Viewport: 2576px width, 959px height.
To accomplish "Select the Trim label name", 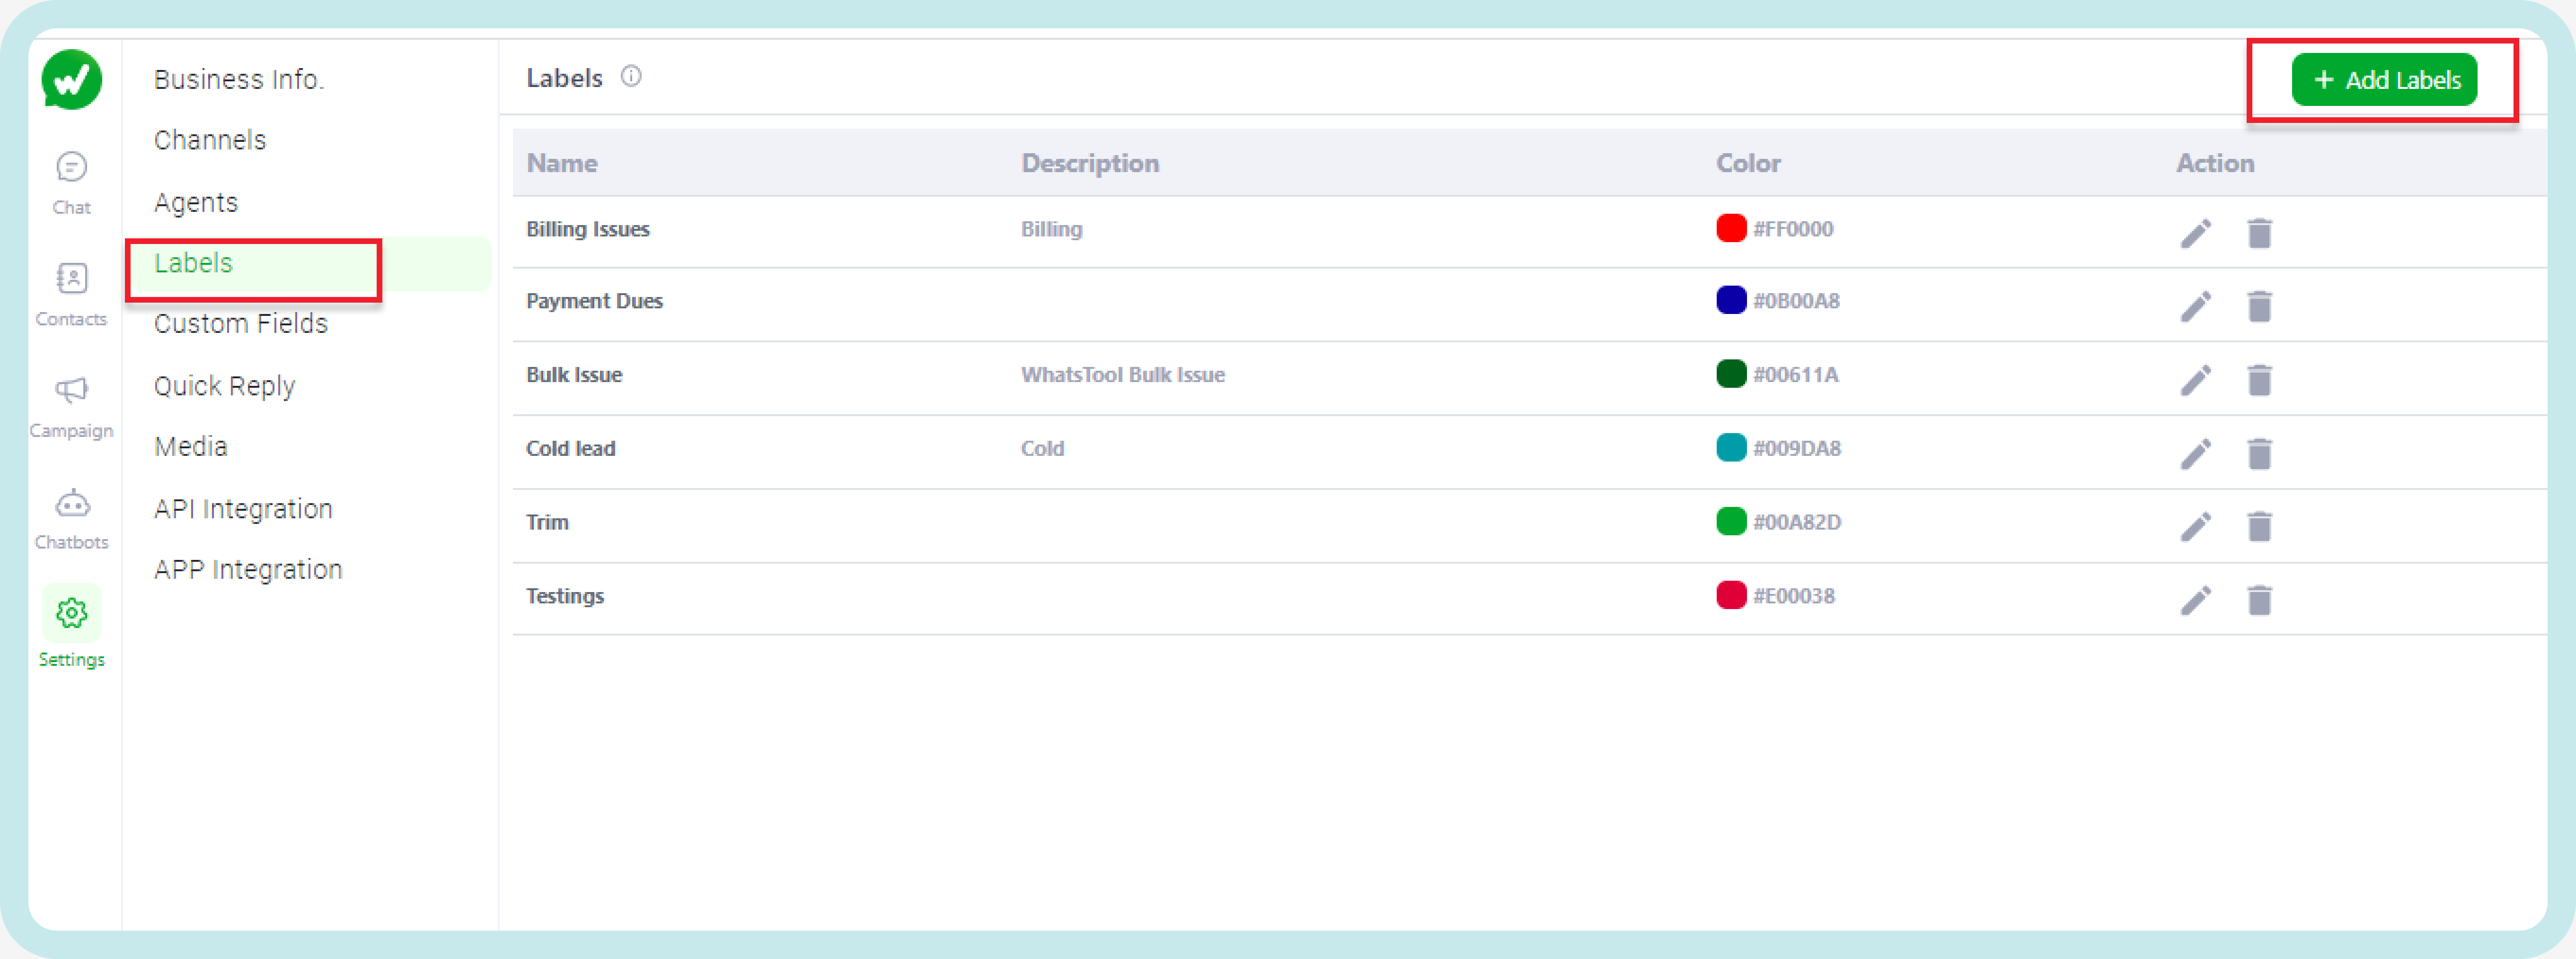I will (547, 523).
